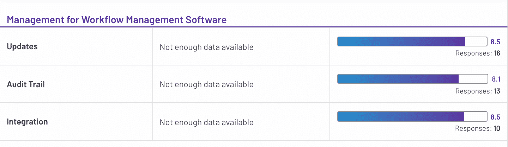Click Responses: 16 under Updates
This screenshot has width=508, height=147.
[x=478, y=53]
